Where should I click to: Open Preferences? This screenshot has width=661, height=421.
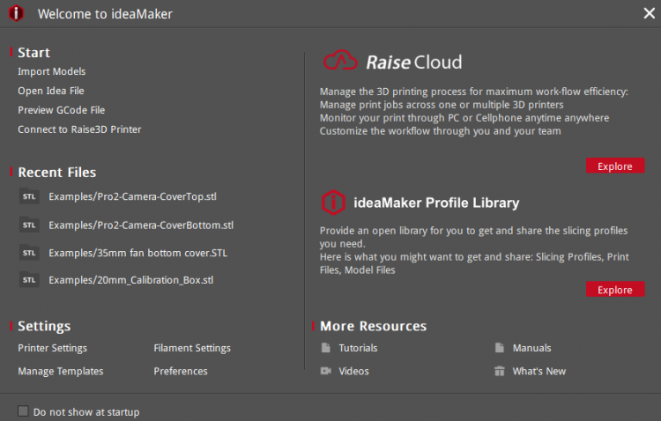(181, 372)
